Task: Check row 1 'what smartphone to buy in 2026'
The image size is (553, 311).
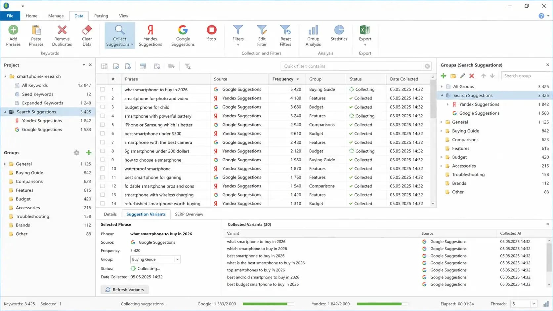Action: click(103, 90)
